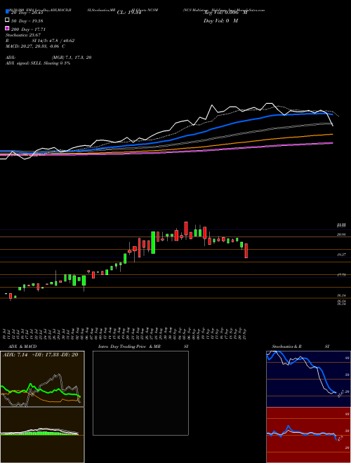Screen dimensions: 351x463
Task: Click the 'Day Vol: 0 M' label
Action: click(x=220, y=21)
